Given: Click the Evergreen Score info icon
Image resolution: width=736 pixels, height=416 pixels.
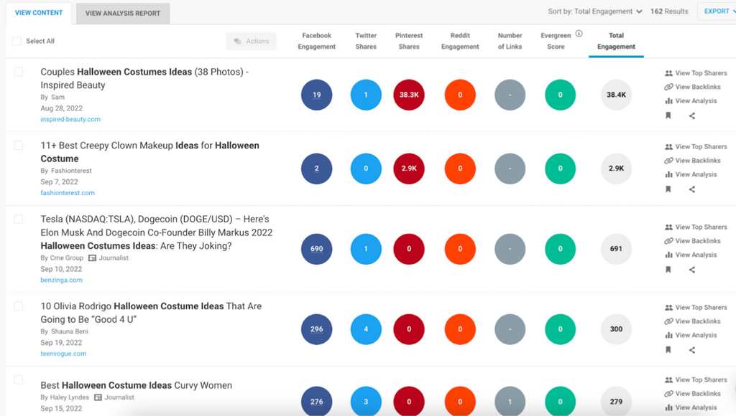Looking at the screenshot, I should 579,34.
